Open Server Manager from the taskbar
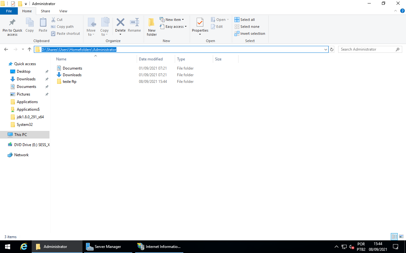This screenshot has height=253, width=406. [108, 246]
